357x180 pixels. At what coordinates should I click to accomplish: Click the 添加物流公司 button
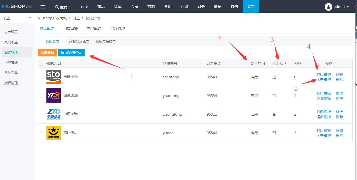[71, 53]
